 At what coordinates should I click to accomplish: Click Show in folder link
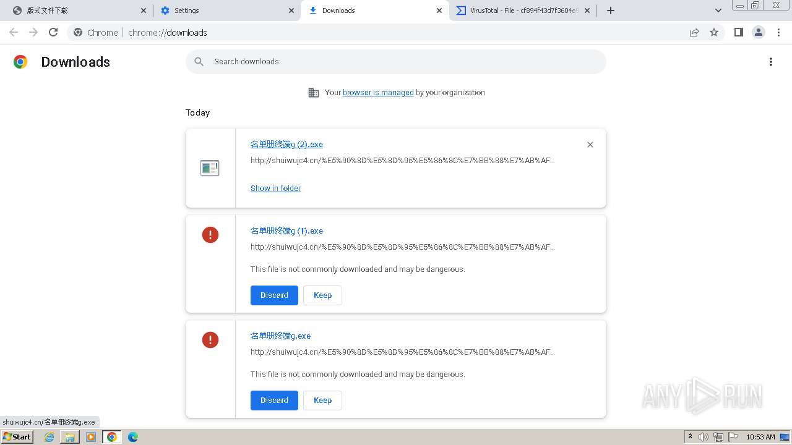(275, 189)
